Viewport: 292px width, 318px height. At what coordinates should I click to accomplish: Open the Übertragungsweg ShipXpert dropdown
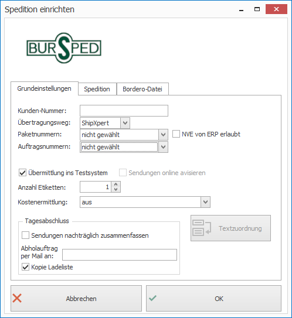coord(125,123)
